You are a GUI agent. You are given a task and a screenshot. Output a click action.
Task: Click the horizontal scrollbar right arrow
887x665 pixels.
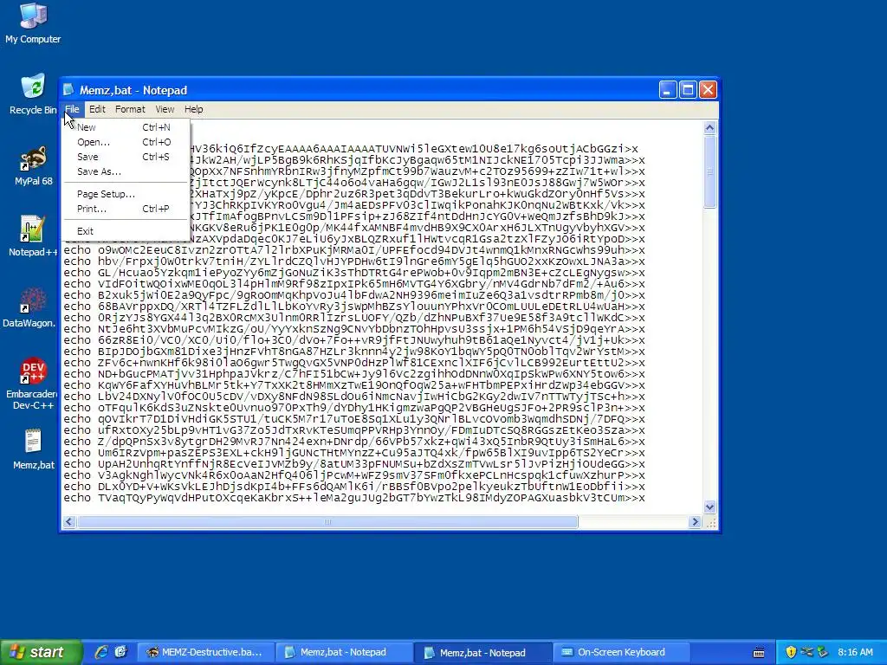click(x=696, y=522)
